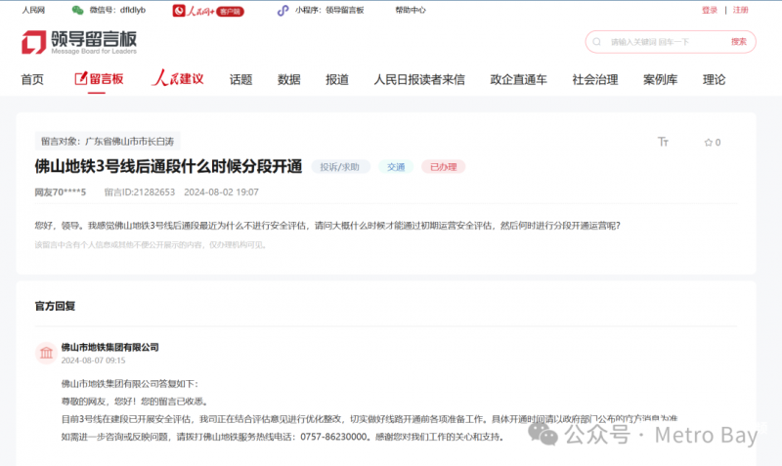Click the search magnifier icon in search box
The width and height of the screenshot is (782, 466).
[598, 42]
